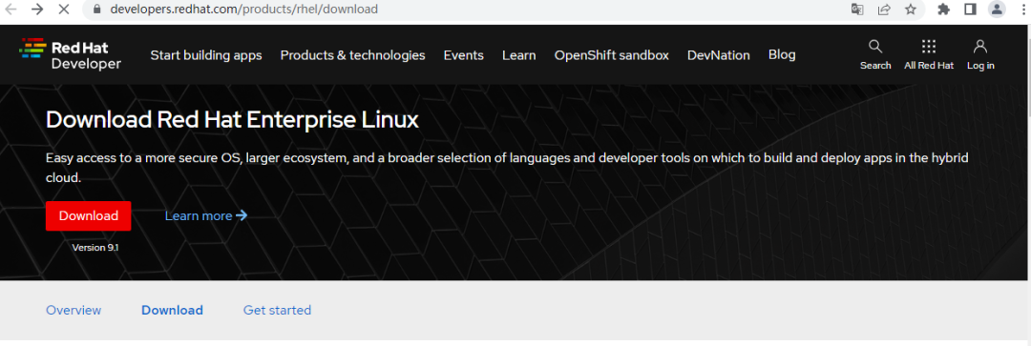Click the browser forward arrow
The width and height of the screenshot is (1031, 346).
(x=37, y=10)
